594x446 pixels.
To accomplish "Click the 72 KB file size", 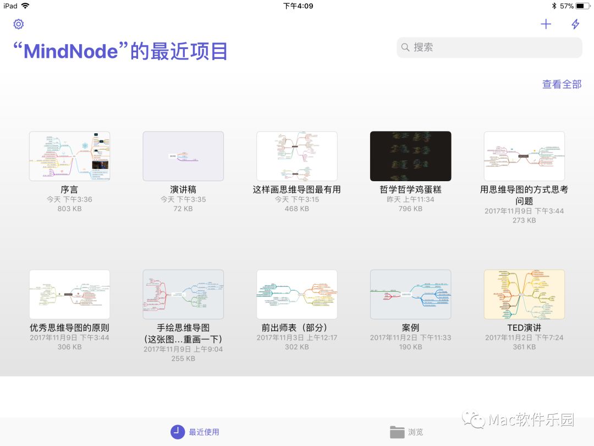I will coord(183,209).
